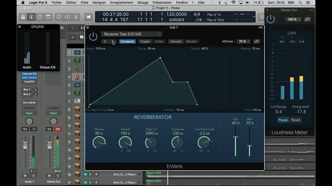Open the Toolbar display button

[48, 17]
